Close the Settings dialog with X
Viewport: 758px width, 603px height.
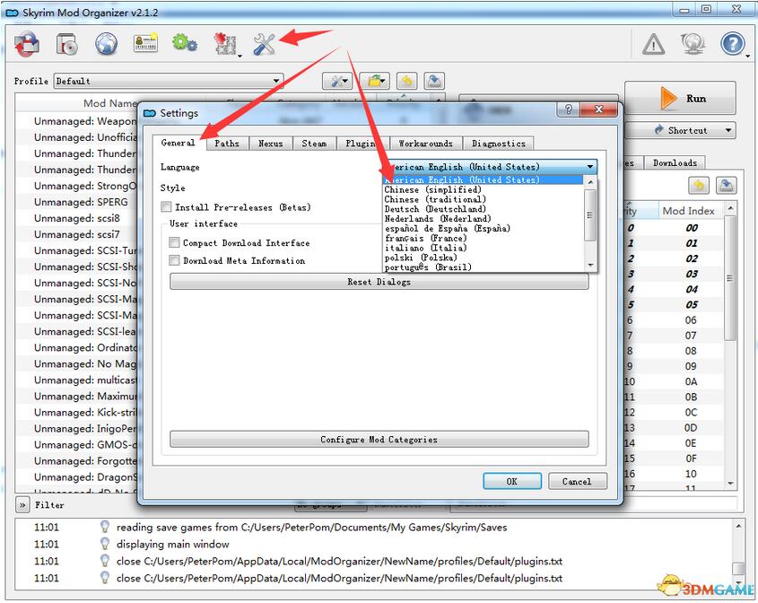coord(598,109)
